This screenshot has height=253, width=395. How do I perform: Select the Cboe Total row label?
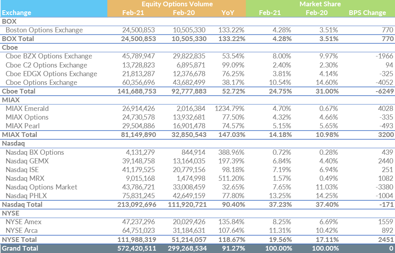click(x=19, y=91)
